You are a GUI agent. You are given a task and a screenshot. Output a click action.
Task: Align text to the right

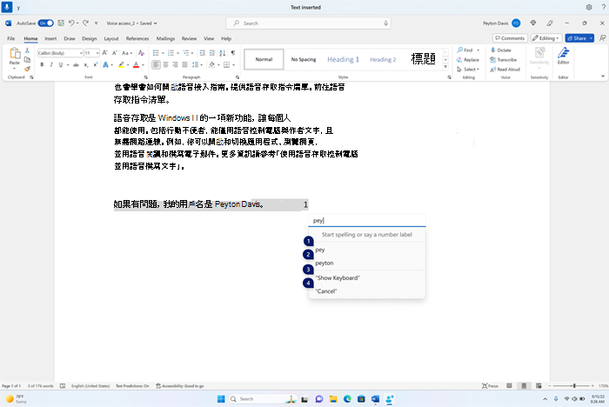(175, 65)
